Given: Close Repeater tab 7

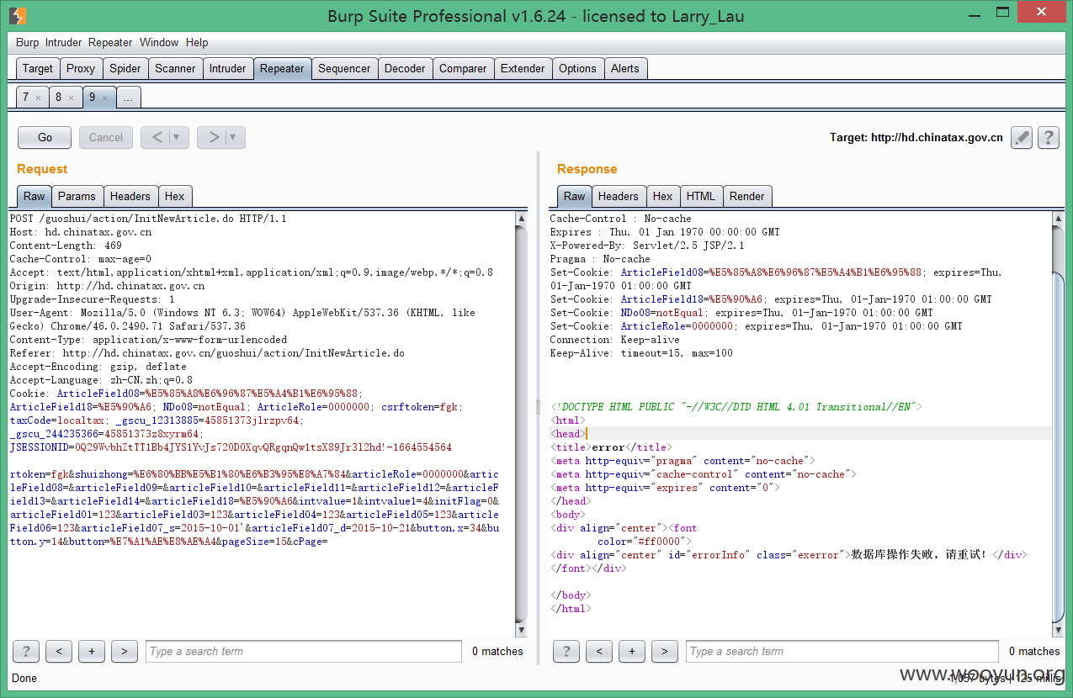Looking at the screenshot, I should pos(38,98).
